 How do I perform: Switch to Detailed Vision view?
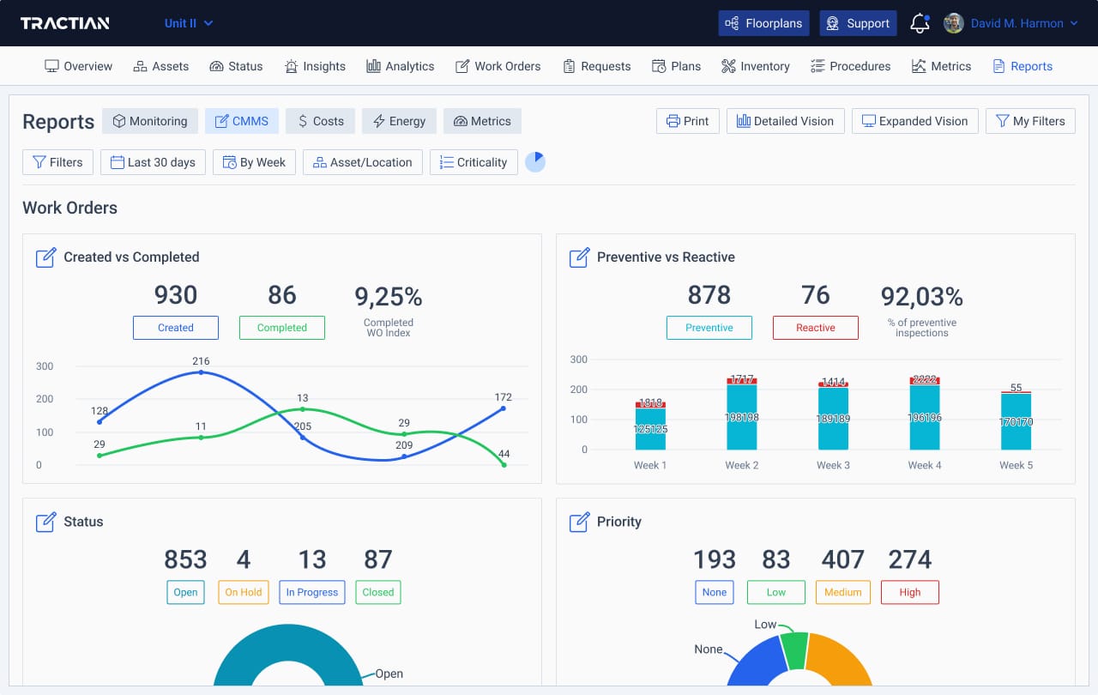pos(784,121)
